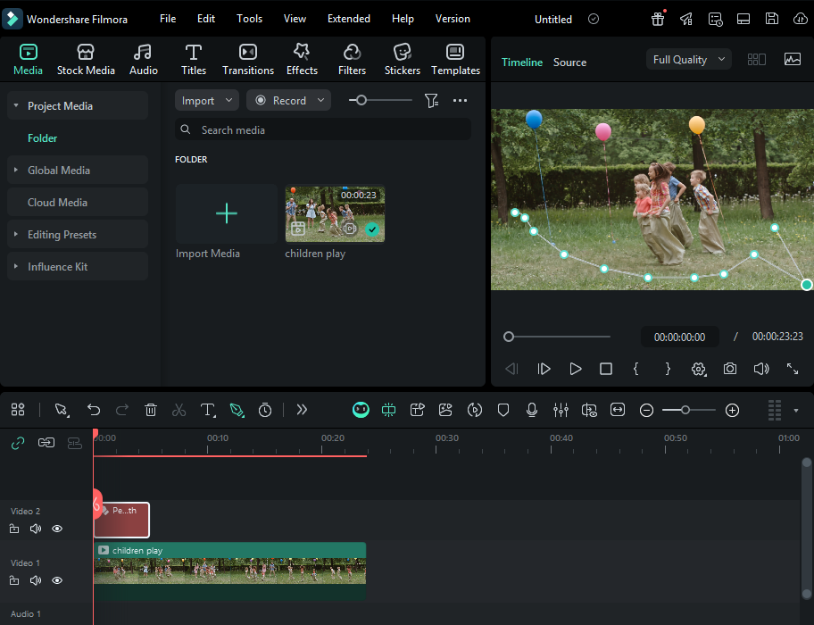Open the Effects library
This screenshot has width=814, height=625.
[302, 60]
